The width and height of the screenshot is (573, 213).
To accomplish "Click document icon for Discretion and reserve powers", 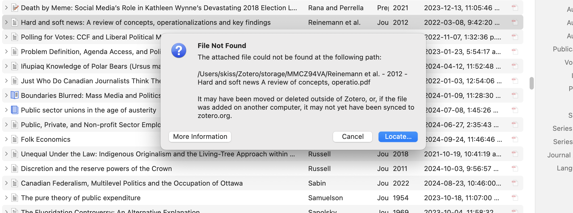I will pos(15,169).
